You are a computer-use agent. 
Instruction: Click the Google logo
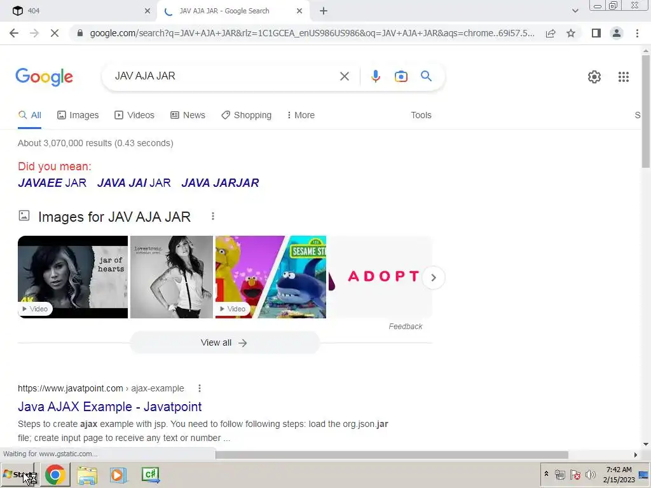coord(44,77)
